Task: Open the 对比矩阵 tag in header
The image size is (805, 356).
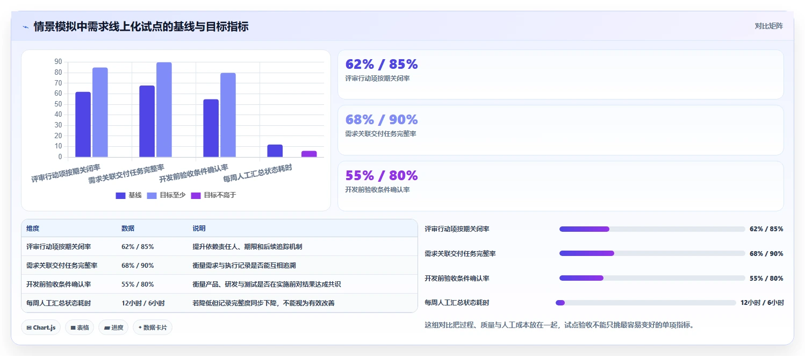Action: [x=769, y=26]
